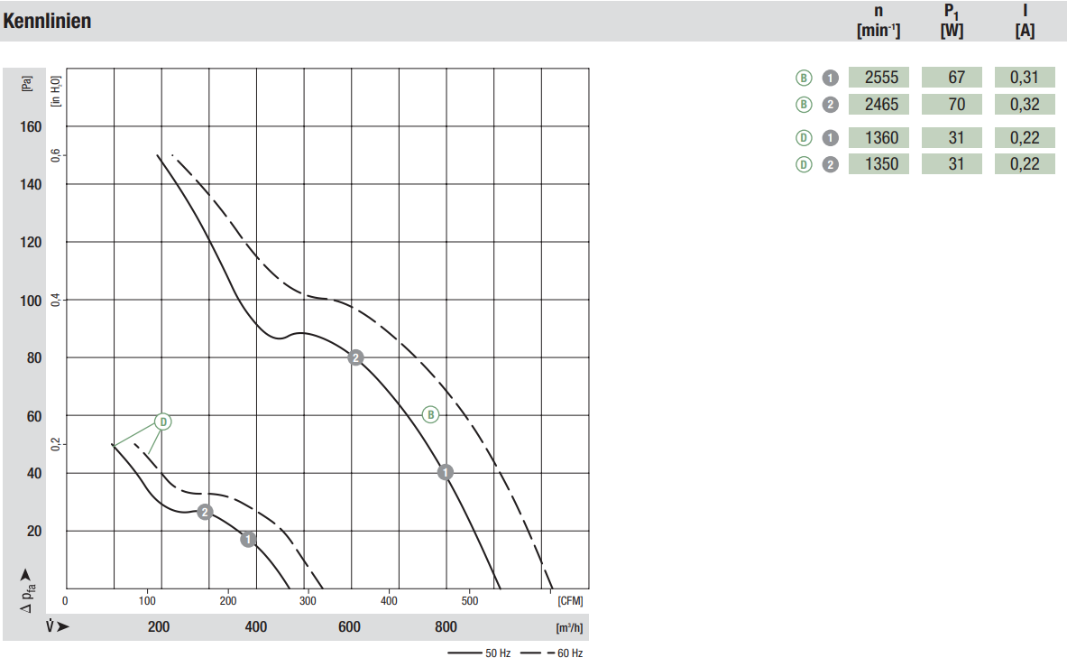Image resolution: width=1067 pixels, height=667 pixels.
Task: Click the gray 1 badge in row B1
Action: pos(830,78)
